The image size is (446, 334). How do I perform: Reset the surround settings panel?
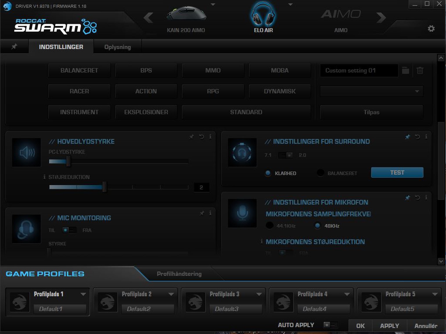point(418,137)
